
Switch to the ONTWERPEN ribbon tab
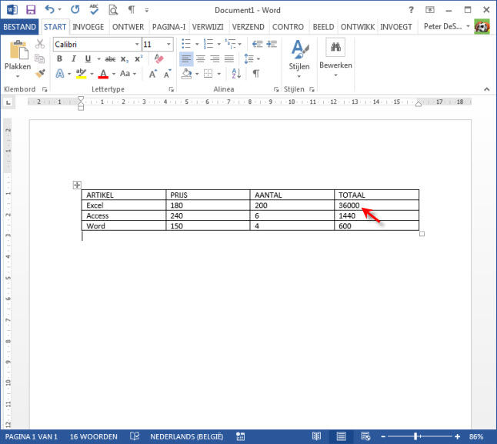128,27
